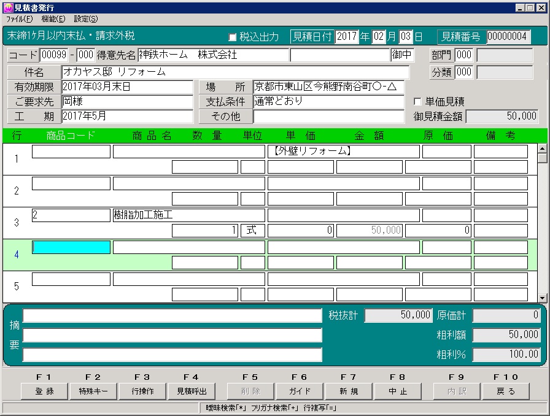Click the F2 特殊キー button
Screen dimensions: 550x416
coord(93,391)
